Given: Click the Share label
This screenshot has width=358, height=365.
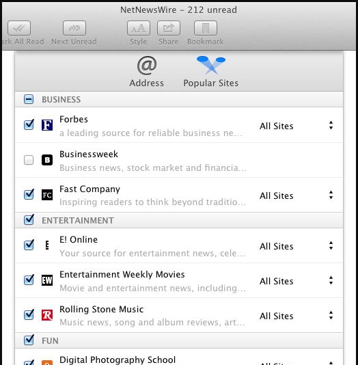Looking at the screenshot, I should [169, 42].
